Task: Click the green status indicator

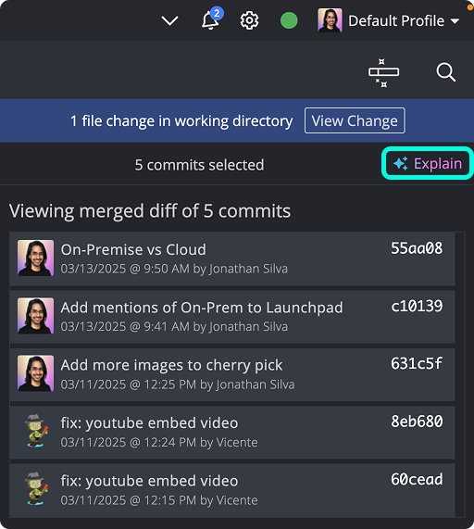Action: point(289,20)
